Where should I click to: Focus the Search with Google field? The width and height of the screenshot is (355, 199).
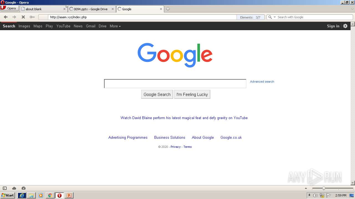[x=314, y=17]
